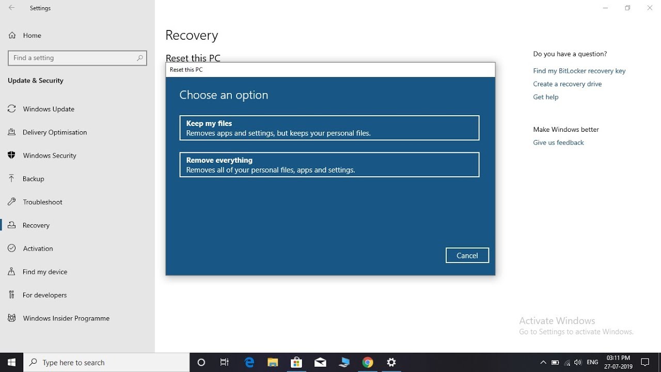Viewport: 661px width, 372px height.
Task: Click the Home icon in sidebar
Action: pos(12,36)
